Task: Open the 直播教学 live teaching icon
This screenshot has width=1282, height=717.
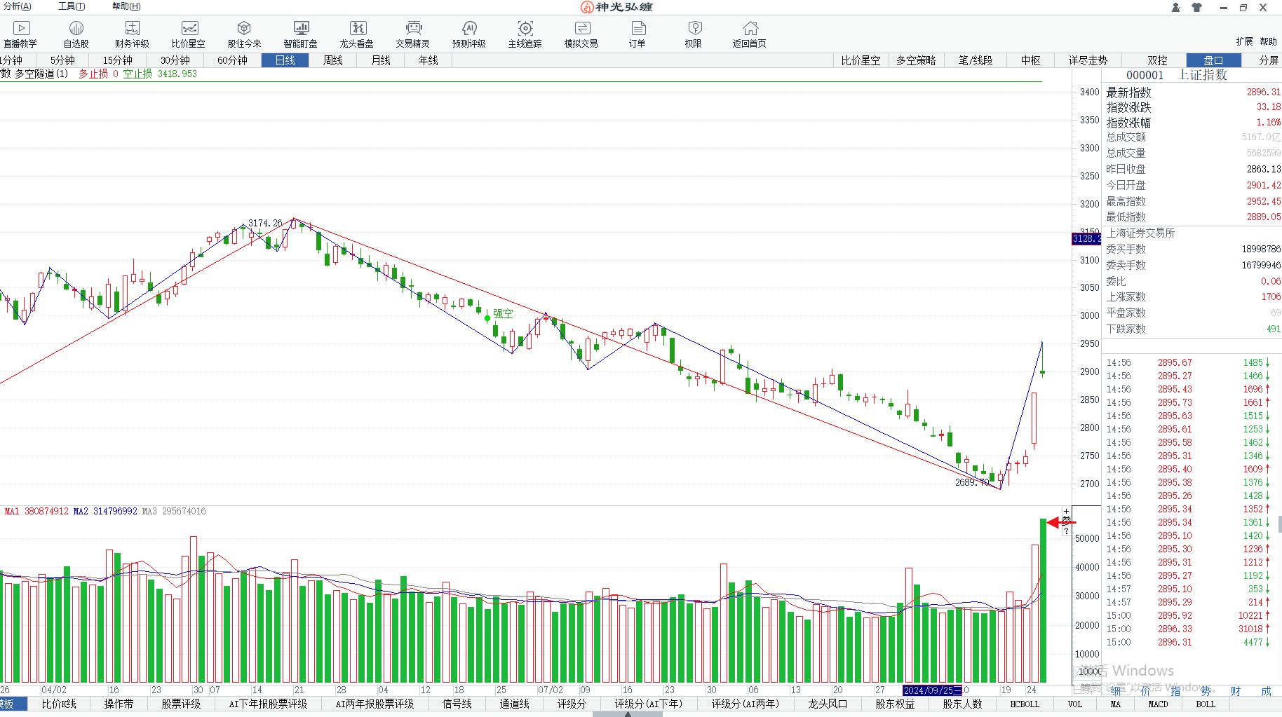Action: [x=20, y=34]
